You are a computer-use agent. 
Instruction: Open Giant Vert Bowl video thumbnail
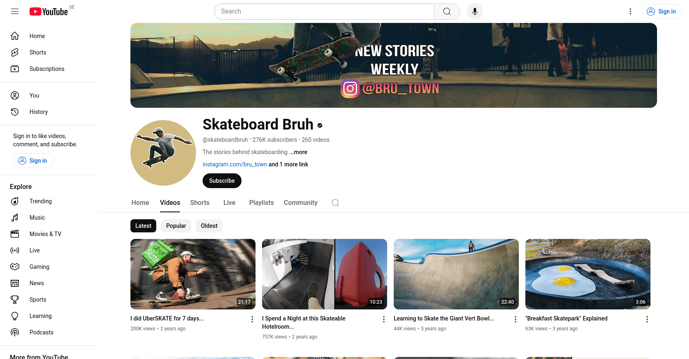pyautogui.click(x=456, y=274)
